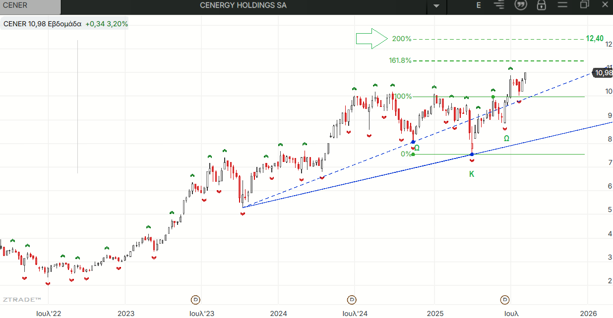The image size is (613, 318).
Task: Select the 0% Fibonacci level label
Action: point(406,154)
